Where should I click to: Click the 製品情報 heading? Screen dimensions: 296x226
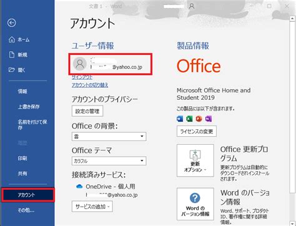pos(193,46)
